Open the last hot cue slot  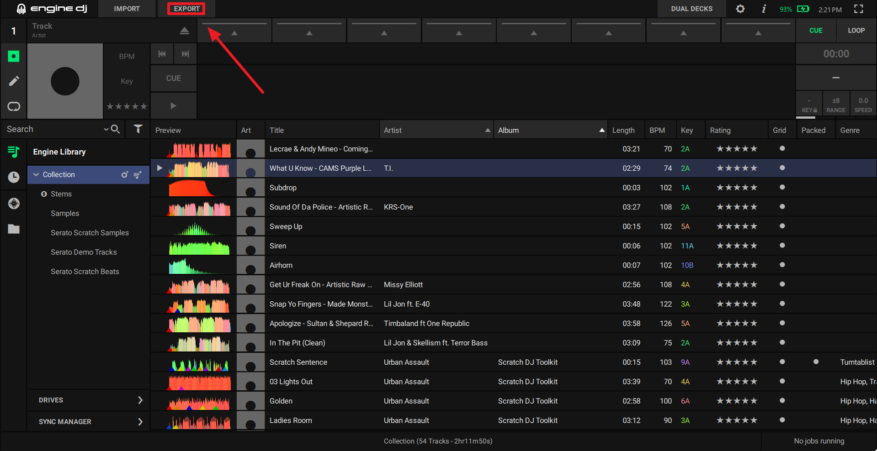point(758,31)
